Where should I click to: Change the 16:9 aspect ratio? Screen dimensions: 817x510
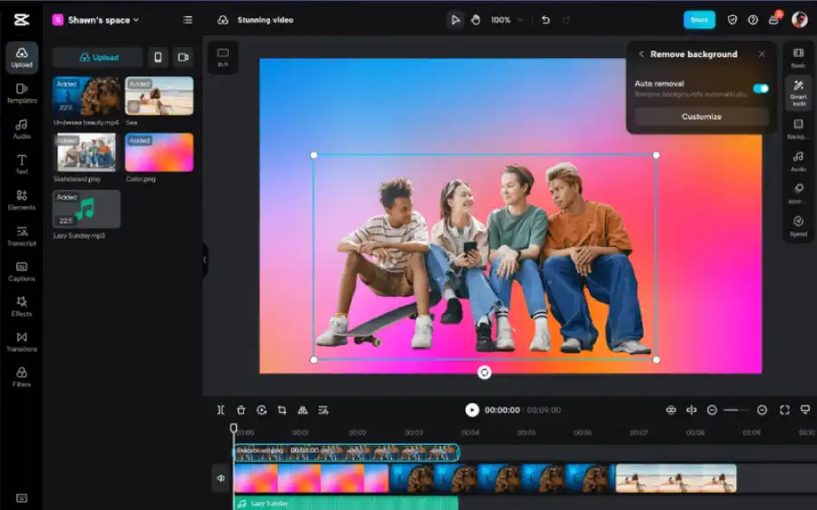223,57
